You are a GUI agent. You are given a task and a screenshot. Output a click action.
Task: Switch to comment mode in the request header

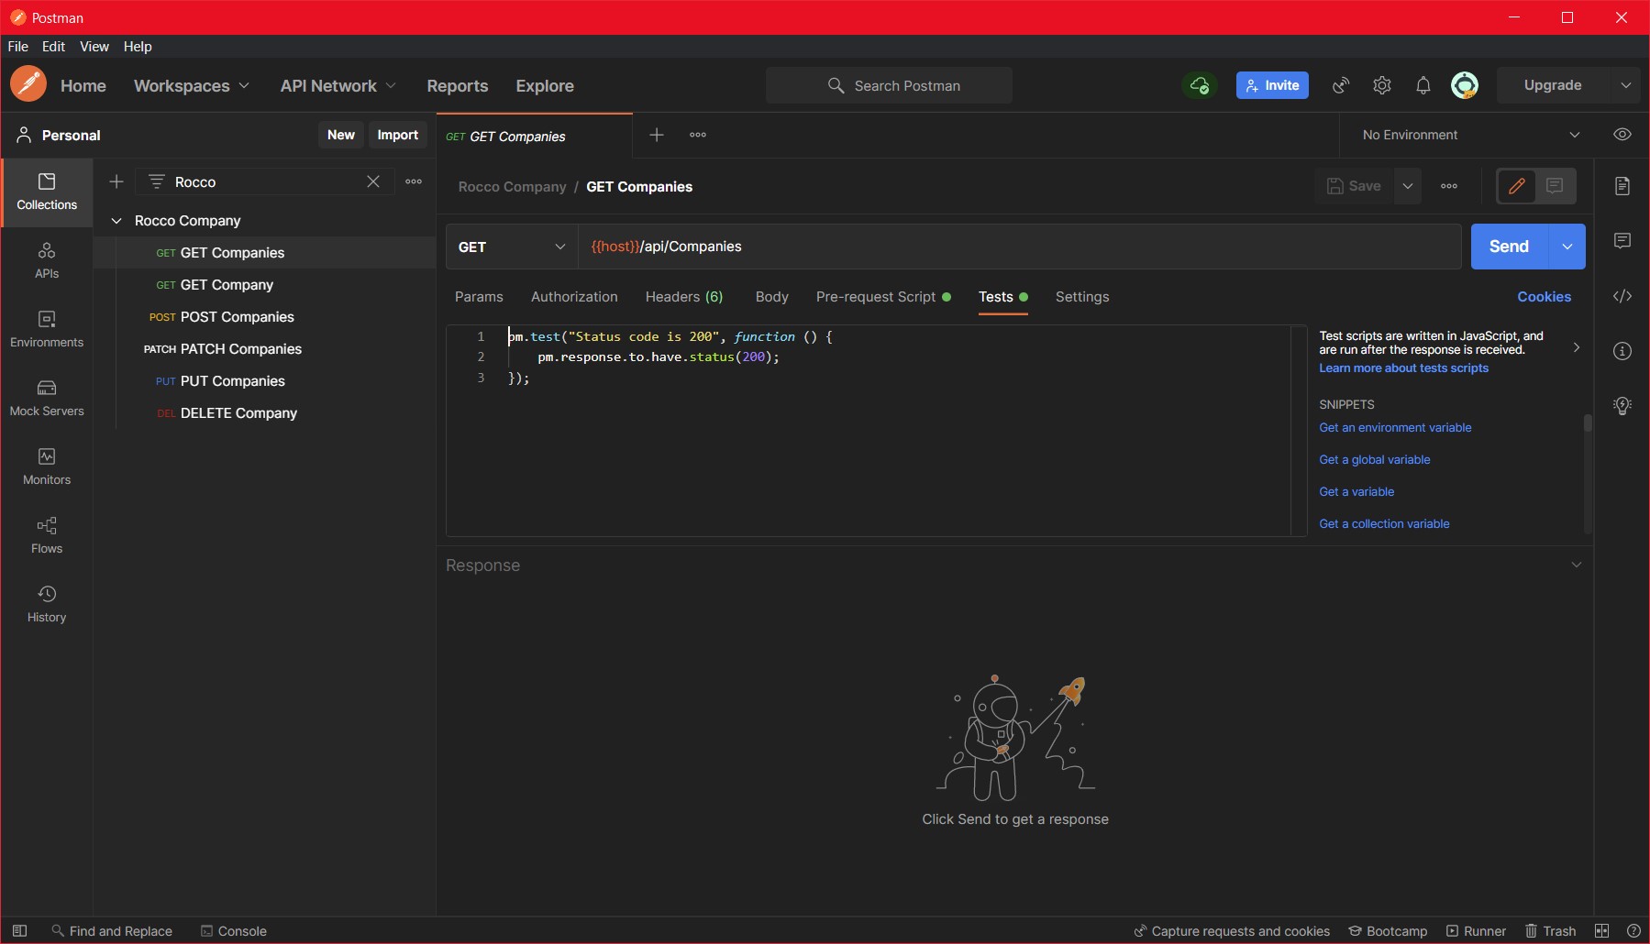(1555, 186)
